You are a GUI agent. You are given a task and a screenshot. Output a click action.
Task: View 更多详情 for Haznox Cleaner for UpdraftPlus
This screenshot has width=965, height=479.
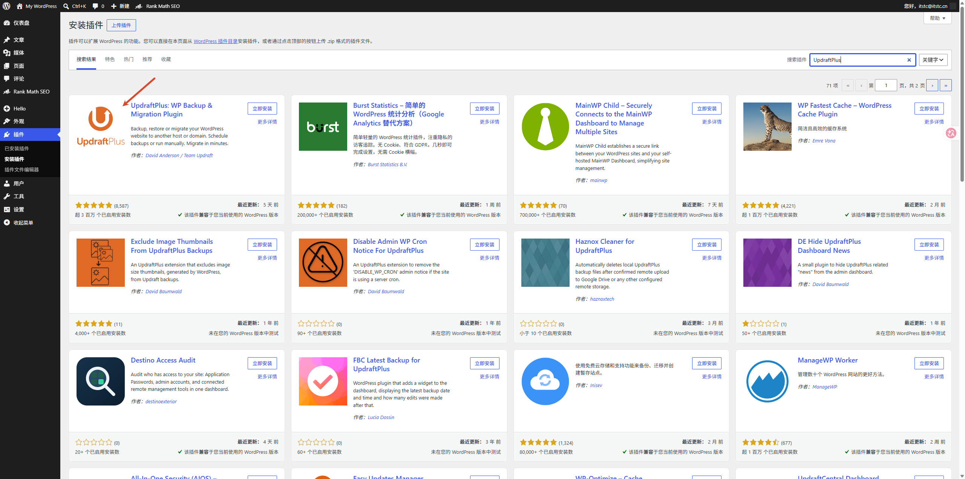[x=712, y=258]
